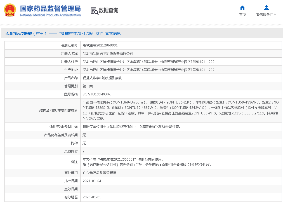Click the document icon before 境内医疗器械 heading
The width and height of the screenshot is (283, 202).
pos(6,34)
